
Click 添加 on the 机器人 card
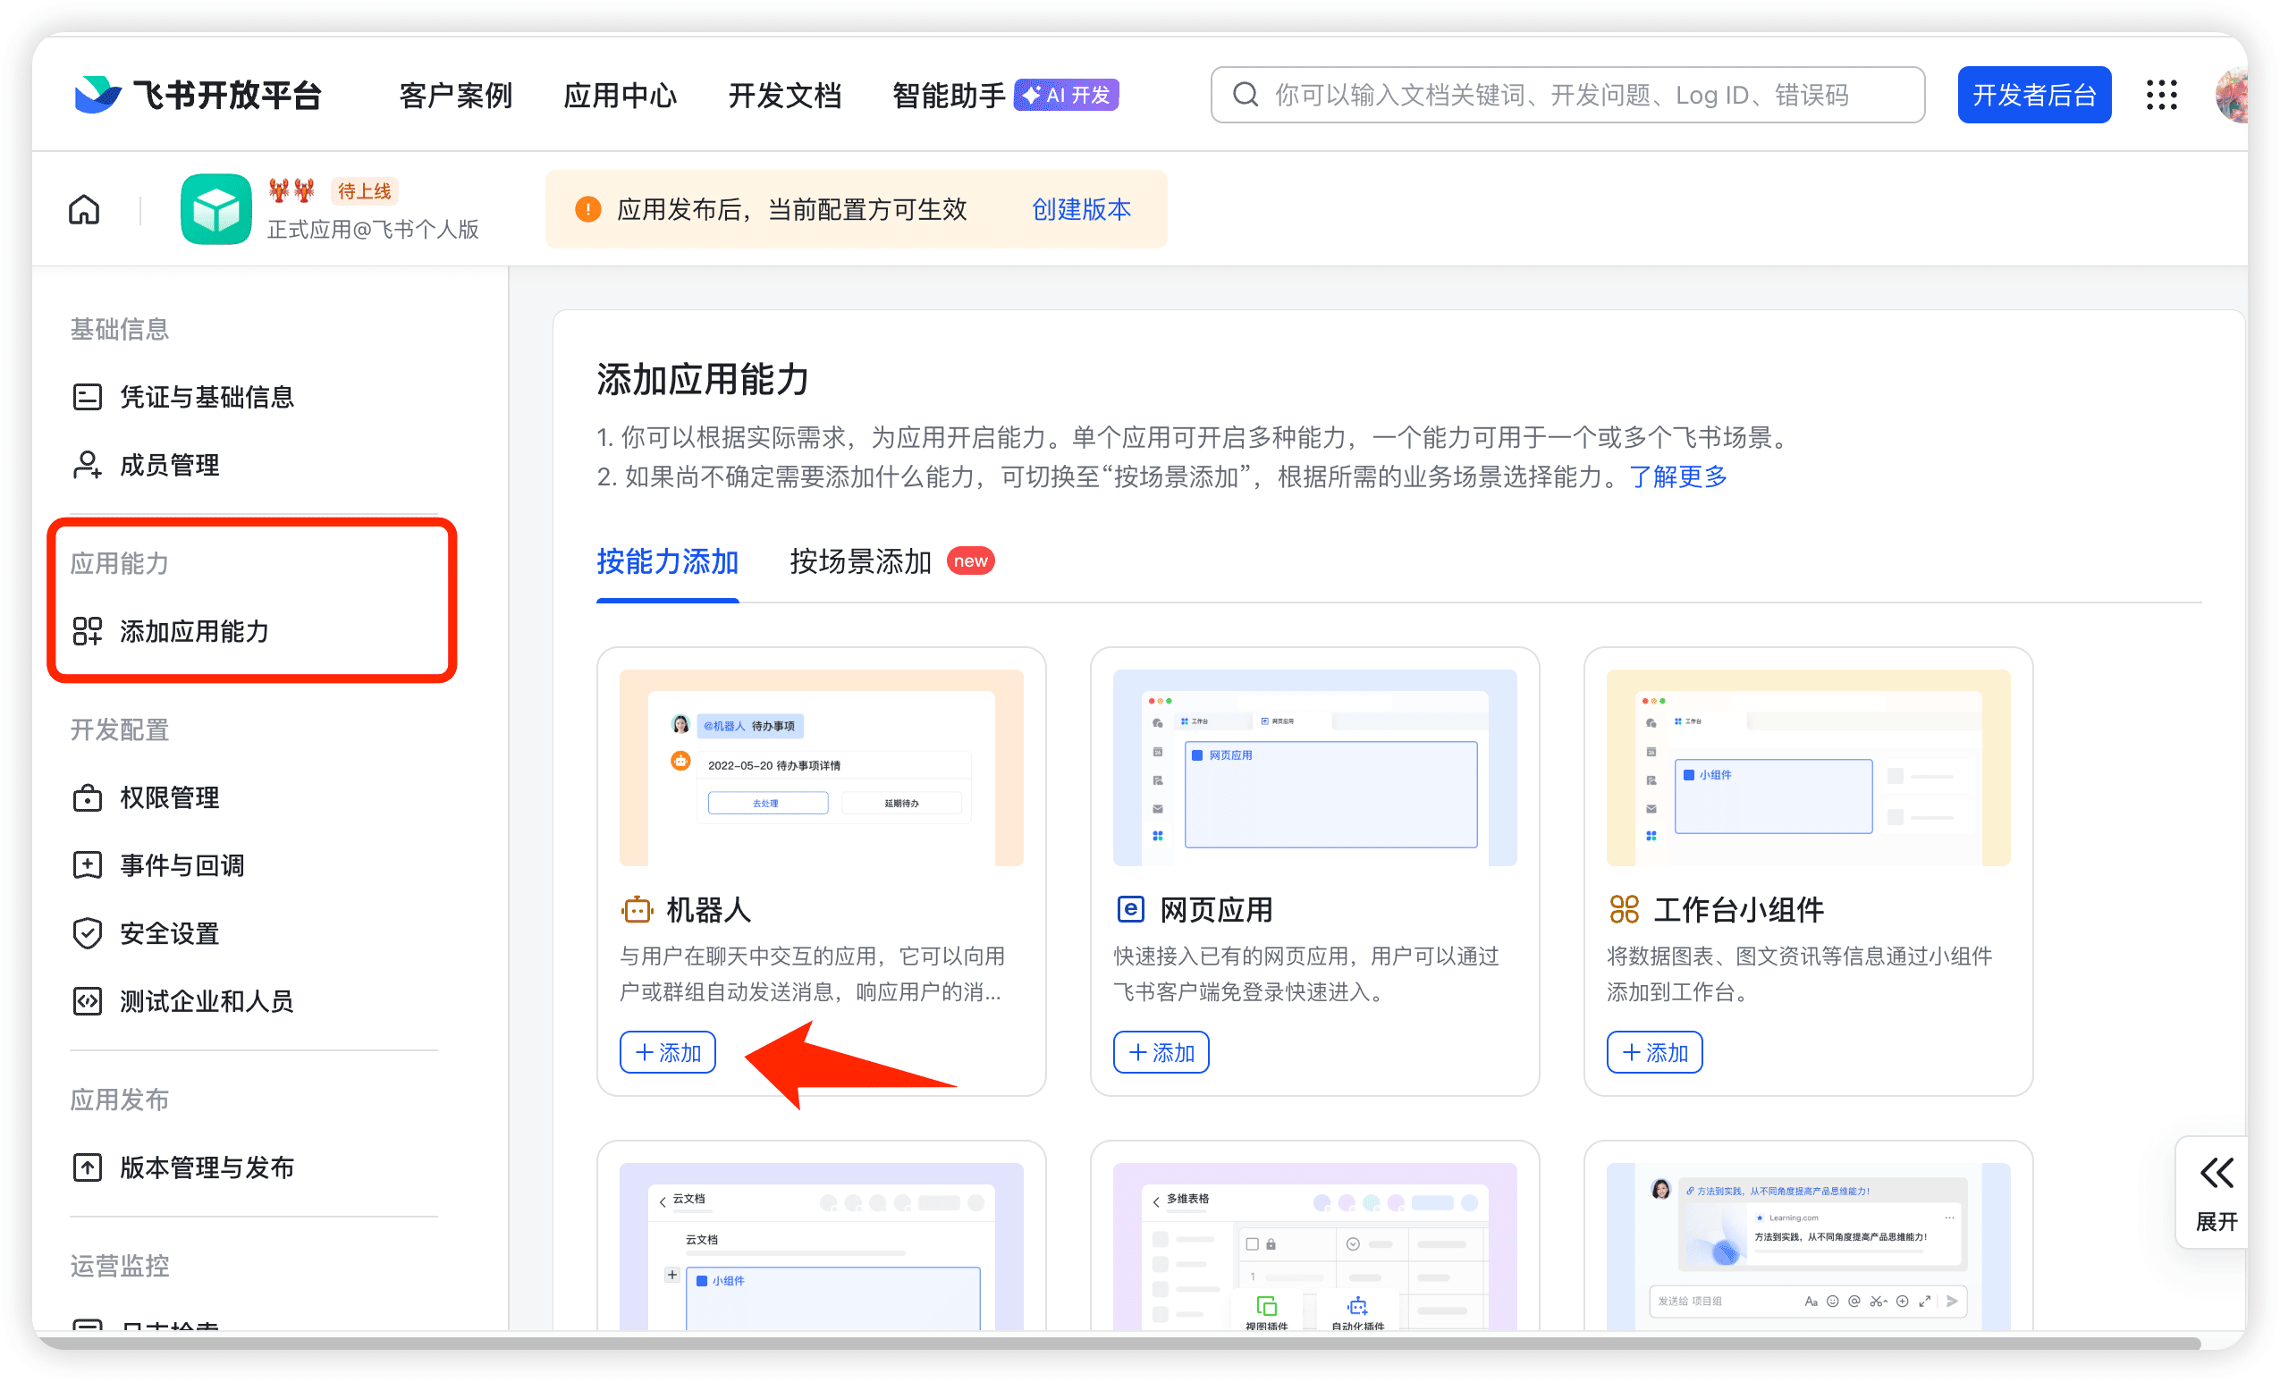point(667,1052)
